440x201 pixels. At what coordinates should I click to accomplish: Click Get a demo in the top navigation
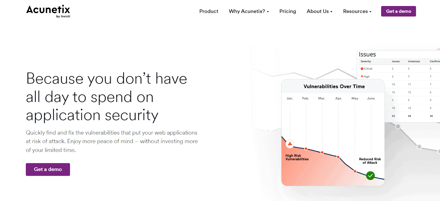[x=398, y=11]
